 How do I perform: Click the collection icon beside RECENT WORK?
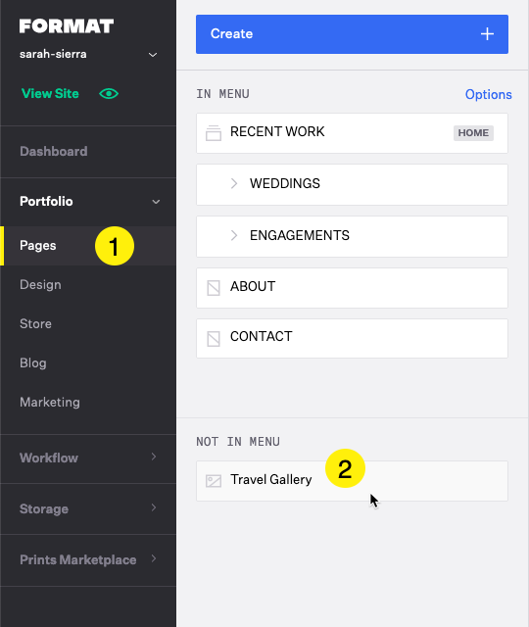click(x=214, y=133)
